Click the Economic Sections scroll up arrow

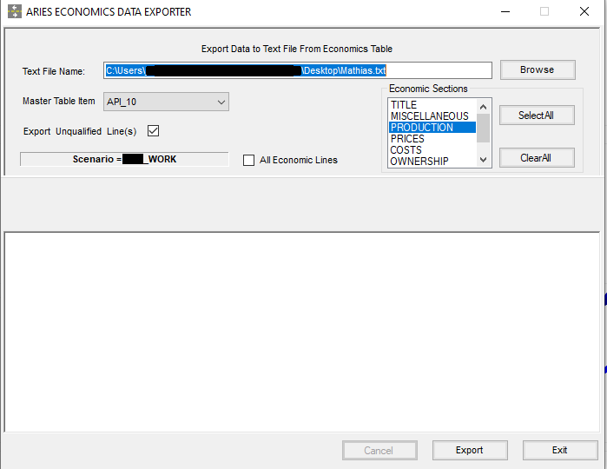tap(483, 107)
